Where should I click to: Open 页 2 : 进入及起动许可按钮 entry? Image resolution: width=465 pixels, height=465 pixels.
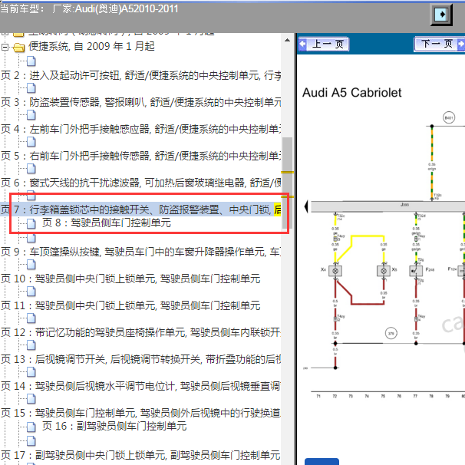click(140, 76)
